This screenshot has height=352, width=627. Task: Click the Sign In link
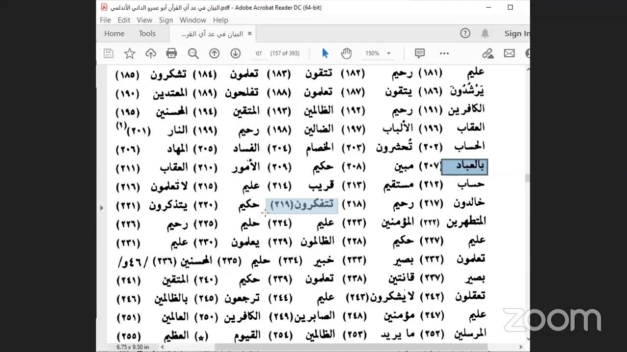tap(517, 33)
